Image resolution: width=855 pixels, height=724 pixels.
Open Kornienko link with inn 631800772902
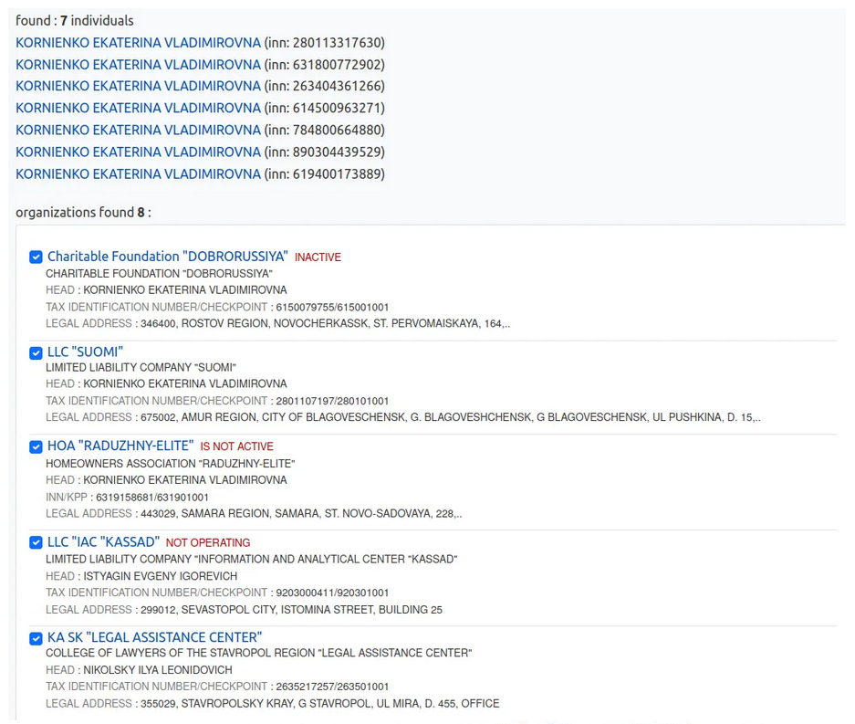(x=138, y=64)
